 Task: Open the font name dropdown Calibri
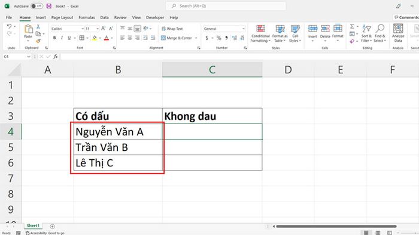83,29
